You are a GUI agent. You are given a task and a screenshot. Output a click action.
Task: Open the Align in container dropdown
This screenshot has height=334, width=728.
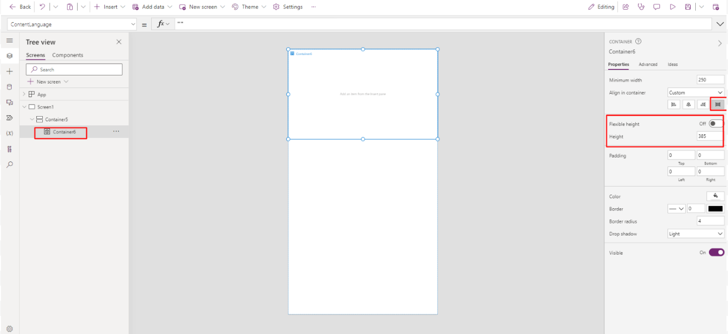tap(696, 93)
